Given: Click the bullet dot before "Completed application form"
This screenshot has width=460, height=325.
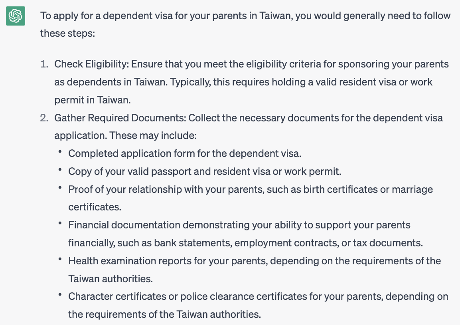Looking at the screenshot, I should (60, 153).
